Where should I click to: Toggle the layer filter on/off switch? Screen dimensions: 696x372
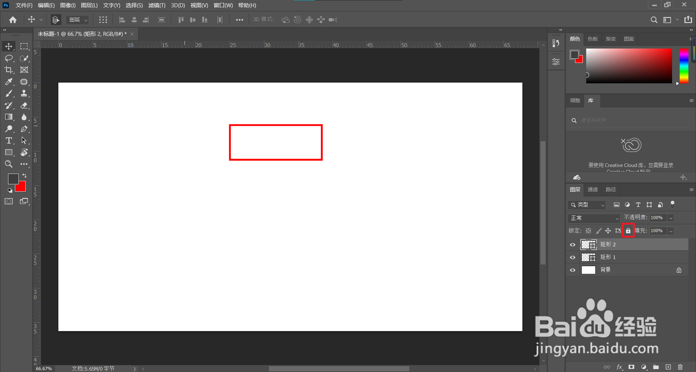672,204
